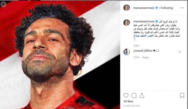Reply to youssef_billion's comment
This screenshot has height=109, width=188.
(146, 57)
